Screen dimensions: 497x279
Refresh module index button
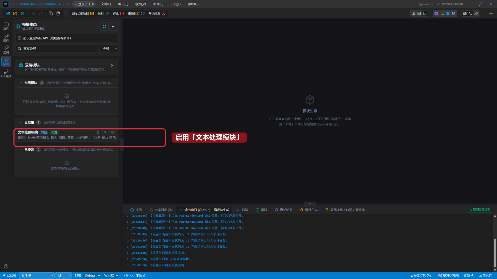[x=104, y=26]
